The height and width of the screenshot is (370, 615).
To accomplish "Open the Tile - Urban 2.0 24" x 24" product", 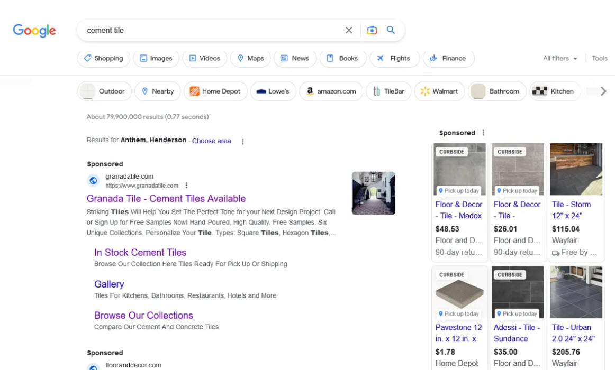I will point(573,333).
